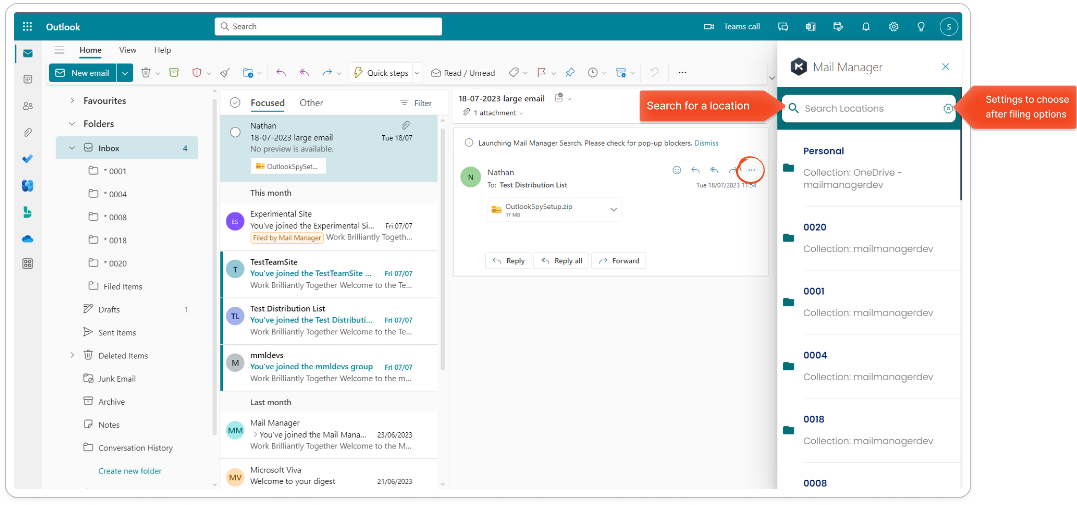Click the Flag icon in ribbon

(x=541, y=73)
